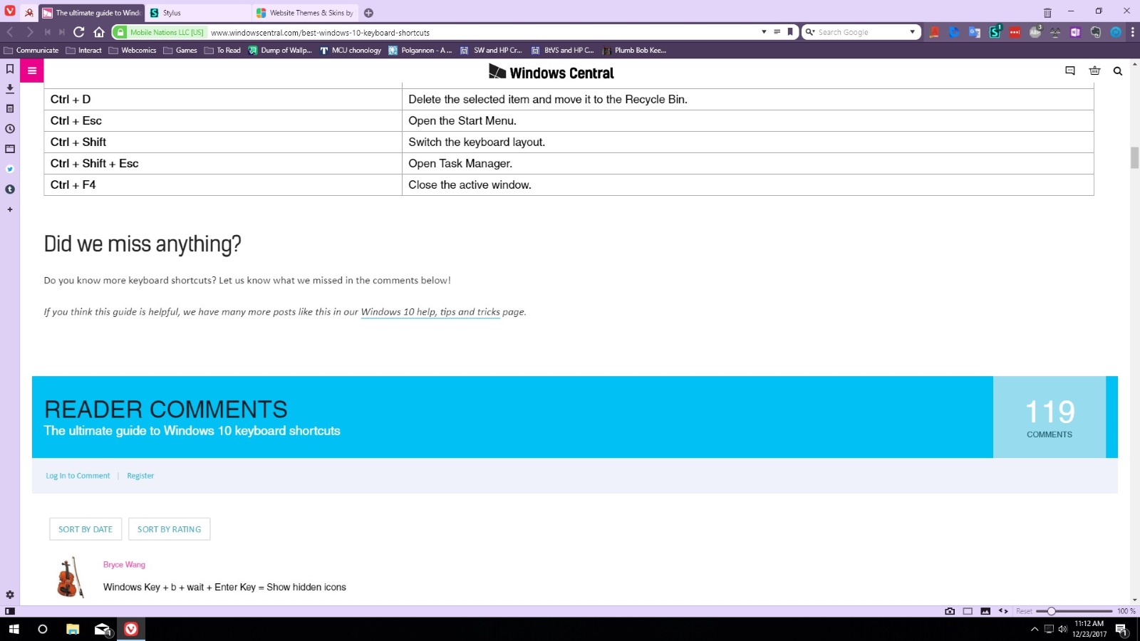Open the Games bookmarks folder
1140x641 pixels.
[x=180, y=51]
